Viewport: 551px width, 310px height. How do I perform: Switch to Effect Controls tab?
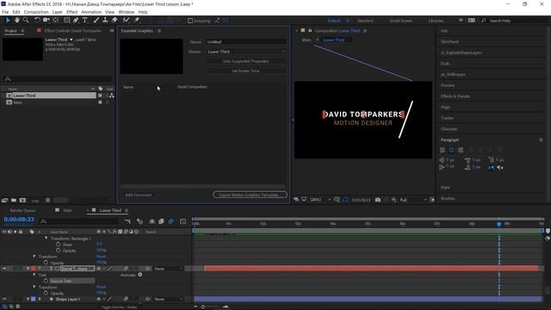pos(72,31)
